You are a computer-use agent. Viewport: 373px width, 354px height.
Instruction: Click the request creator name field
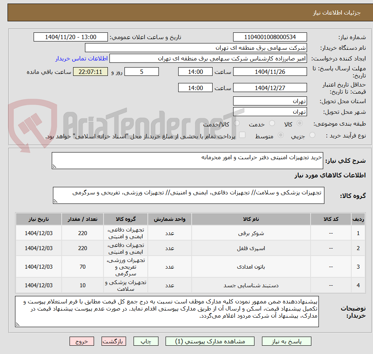208,58
